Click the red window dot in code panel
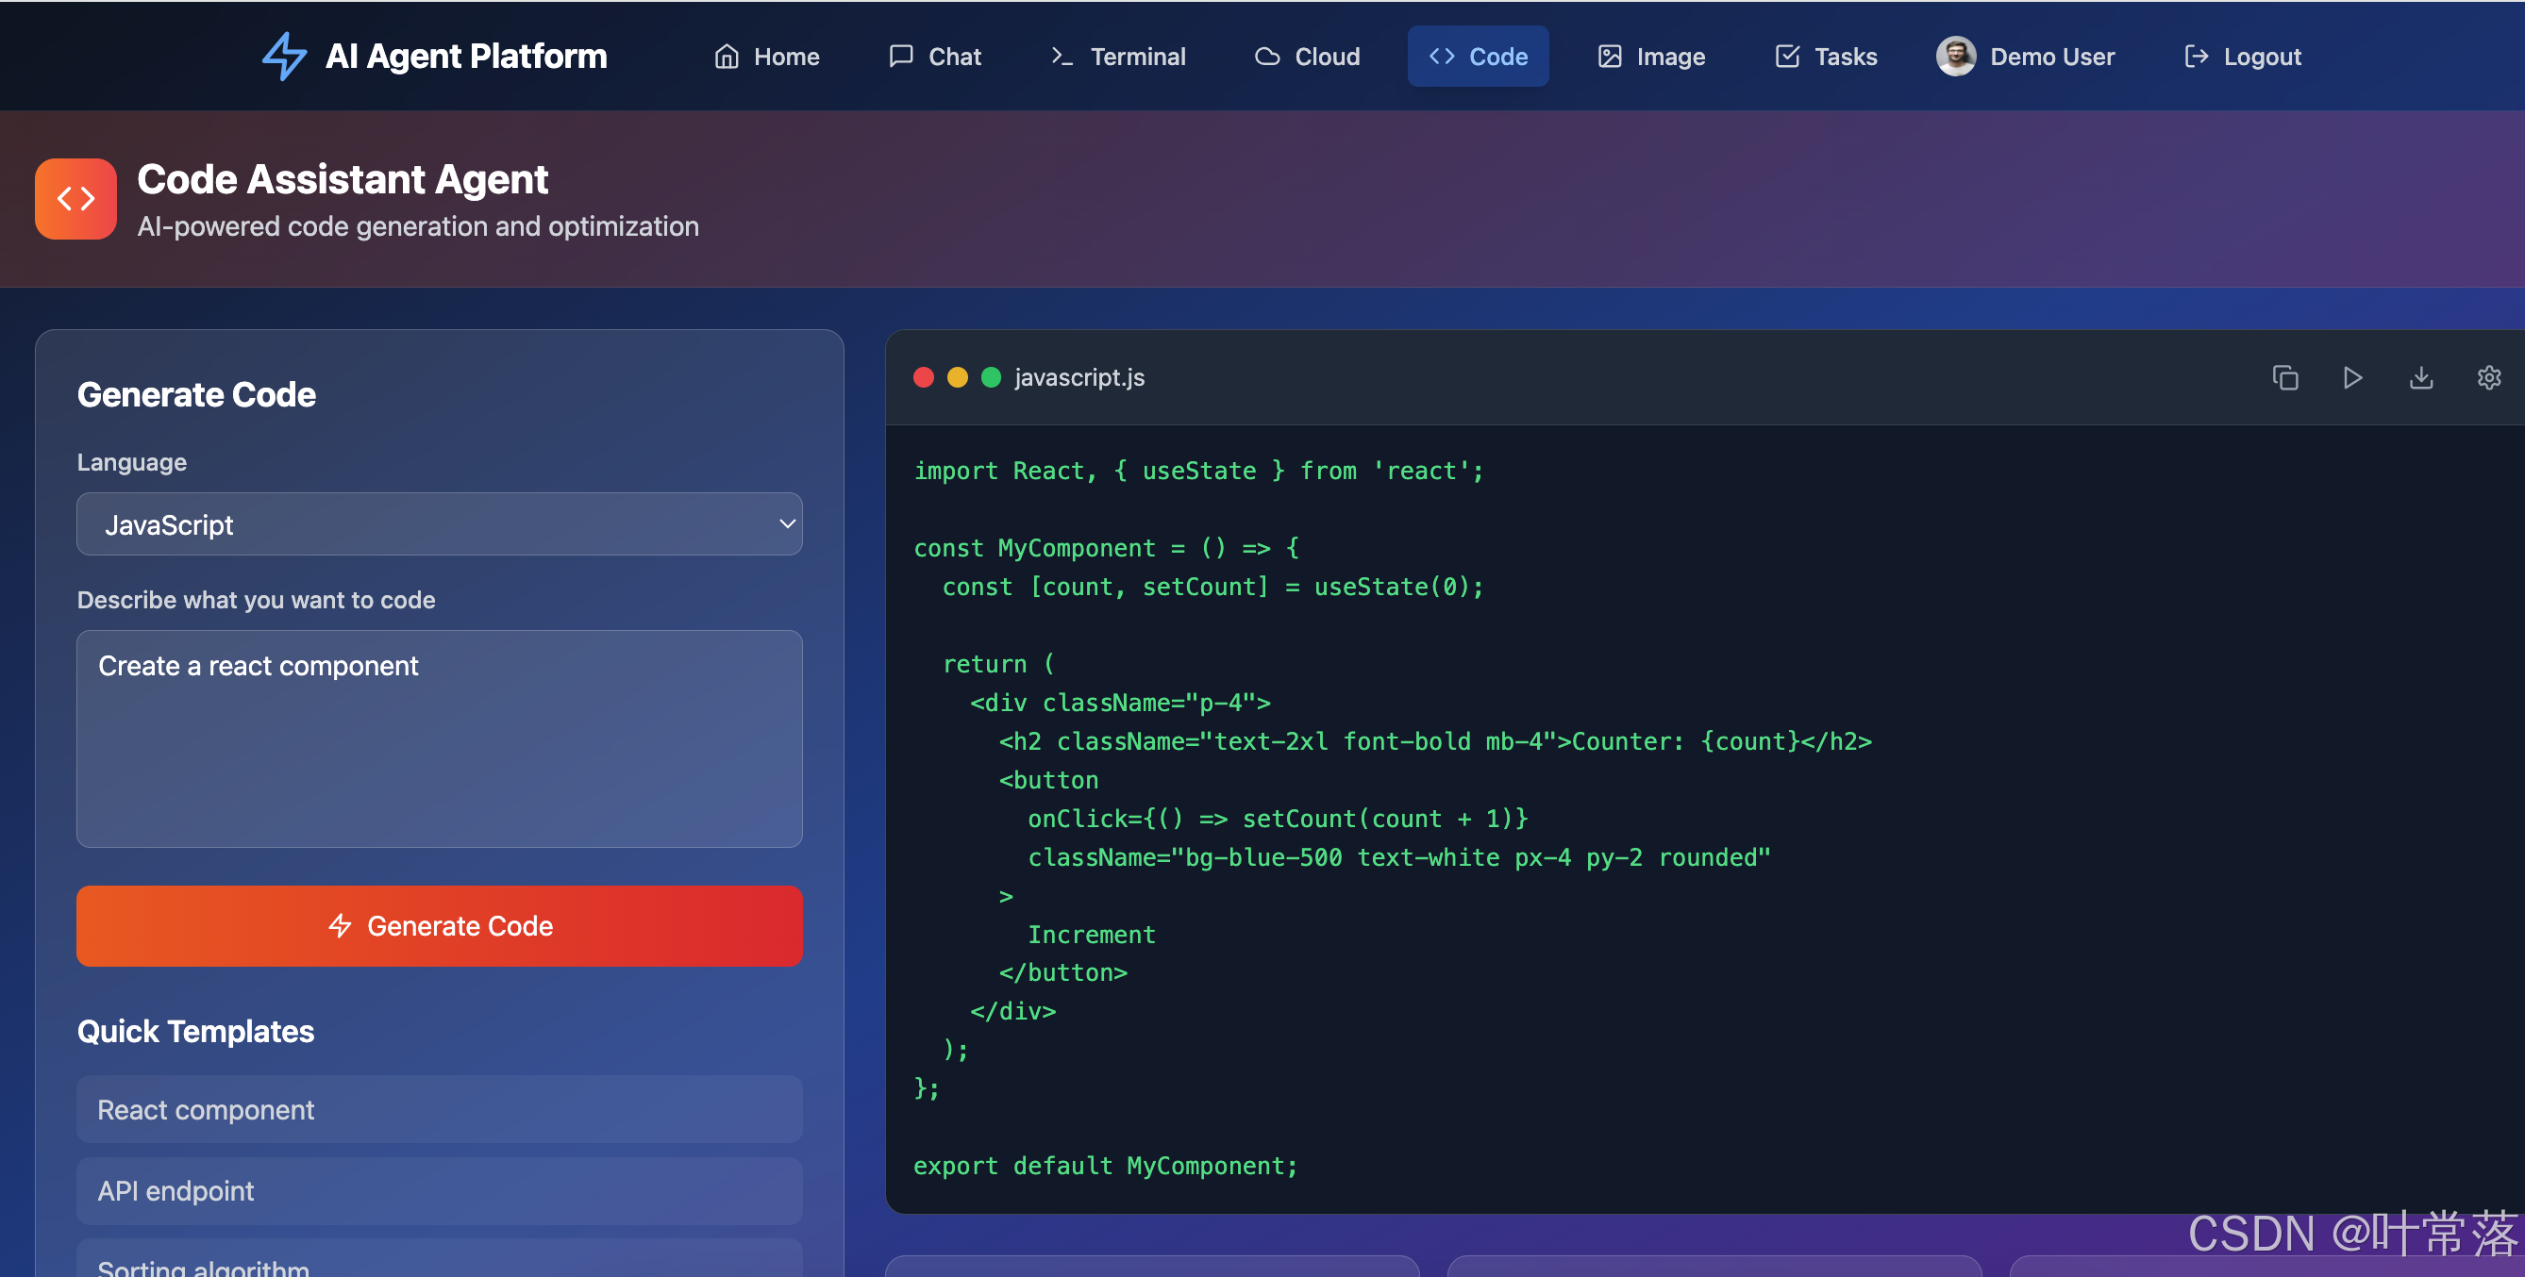The image size is (2525, 1277). pos(924,377)
